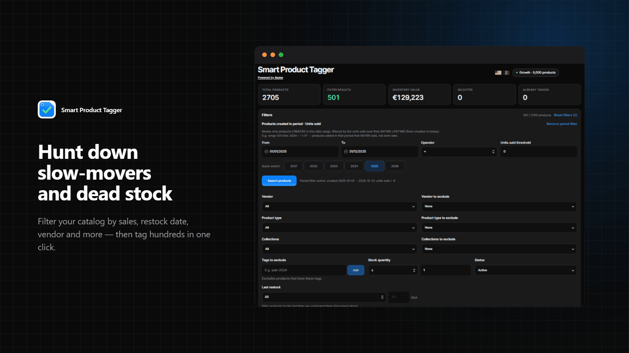Open the Collections dropdown
Image resolution: width=629 pixels, height=353 pixels.
click(339, 249)
